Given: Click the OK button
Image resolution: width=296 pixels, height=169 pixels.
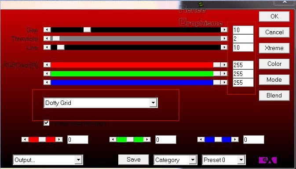Looking at the screenshot, I should pos(274,16).
